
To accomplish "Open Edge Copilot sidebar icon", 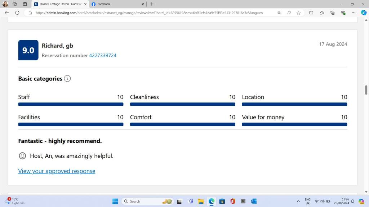I will click(363, 13).
